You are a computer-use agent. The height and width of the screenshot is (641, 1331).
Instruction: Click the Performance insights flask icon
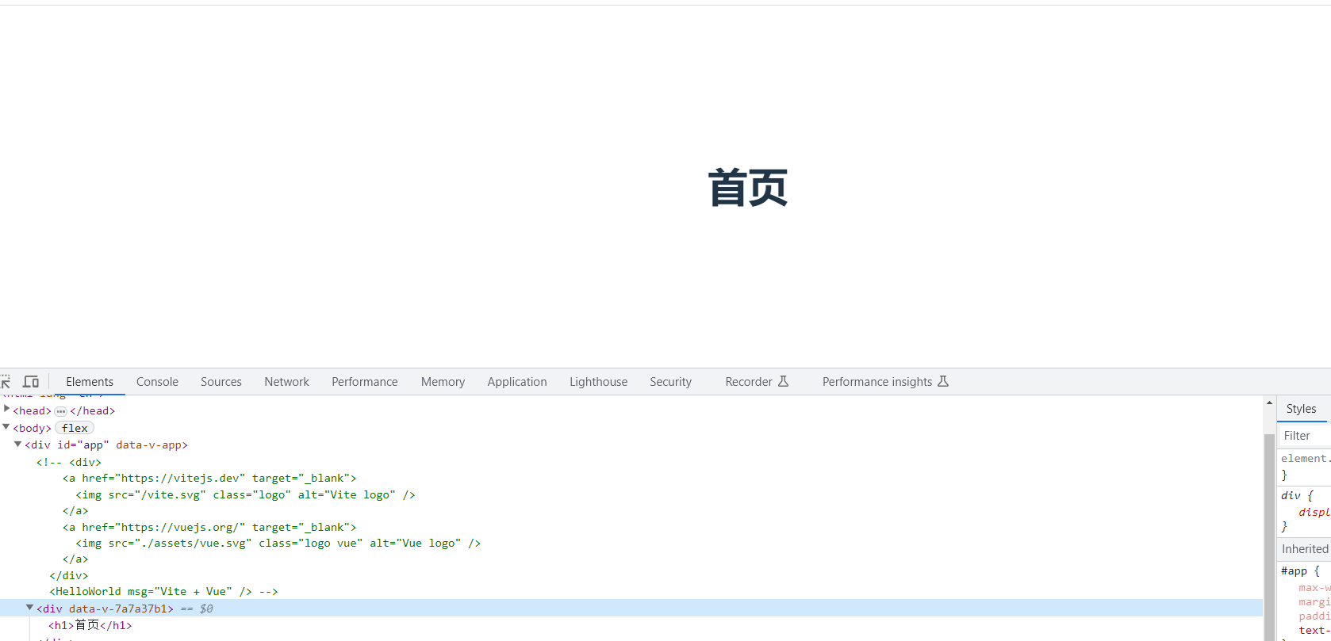tap(943, 381)
